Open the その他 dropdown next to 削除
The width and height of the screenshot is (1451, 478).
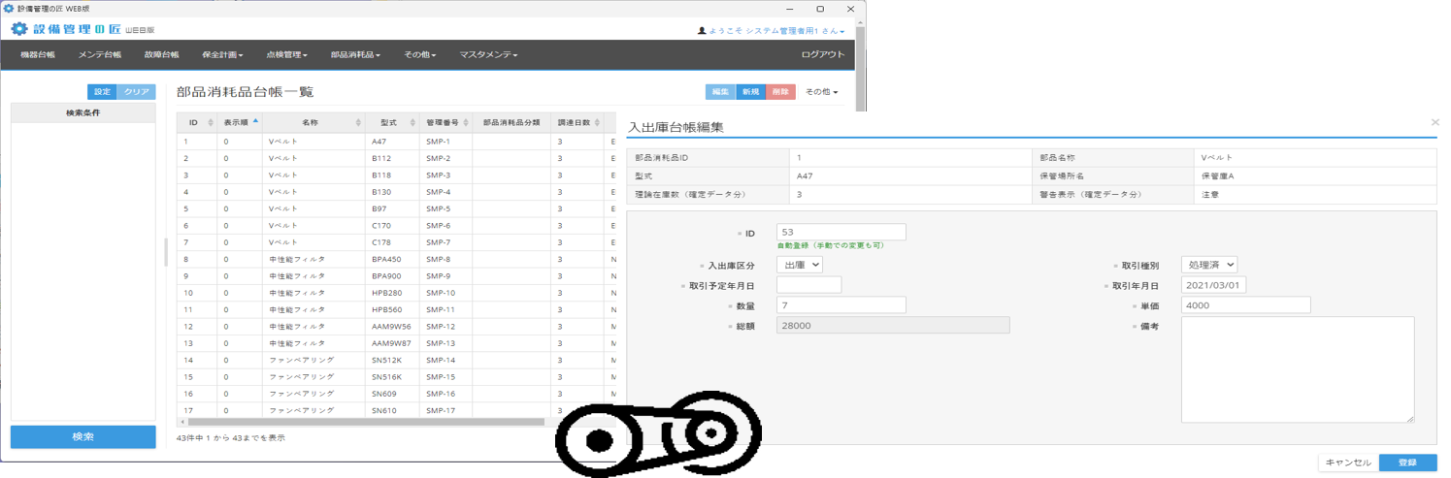click(x=821, y=92)
